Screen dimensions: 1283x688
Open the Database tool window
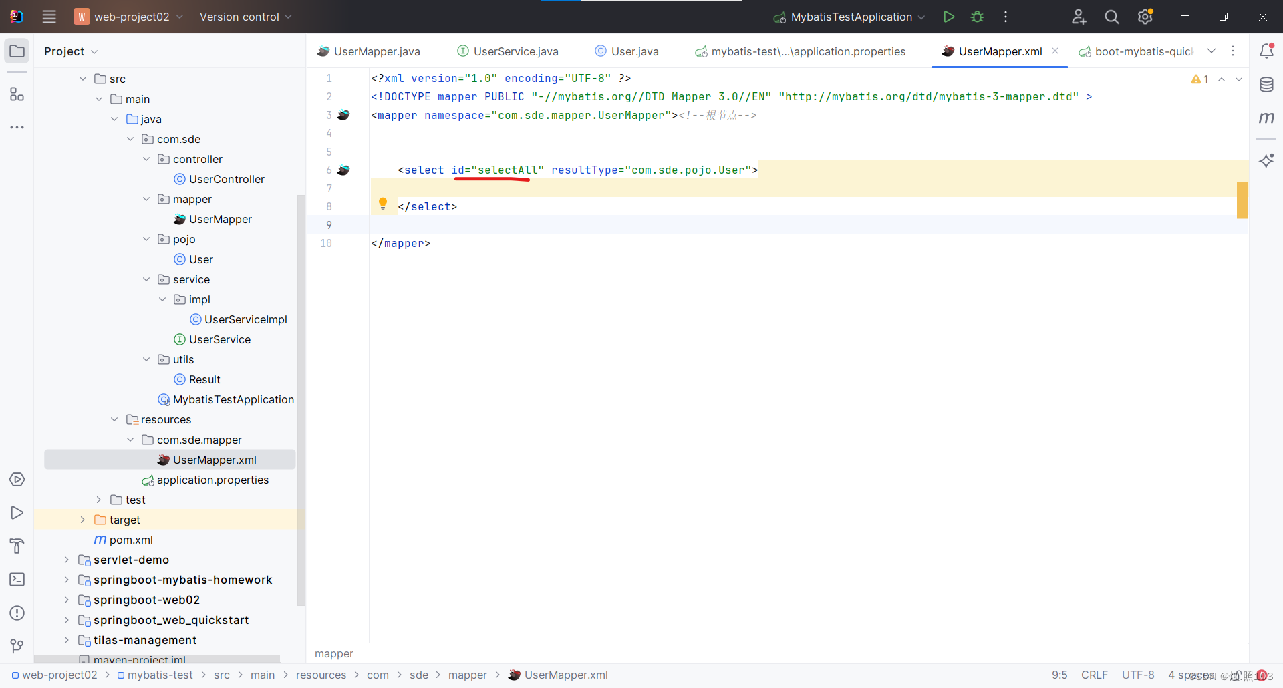coord(1266,85)
